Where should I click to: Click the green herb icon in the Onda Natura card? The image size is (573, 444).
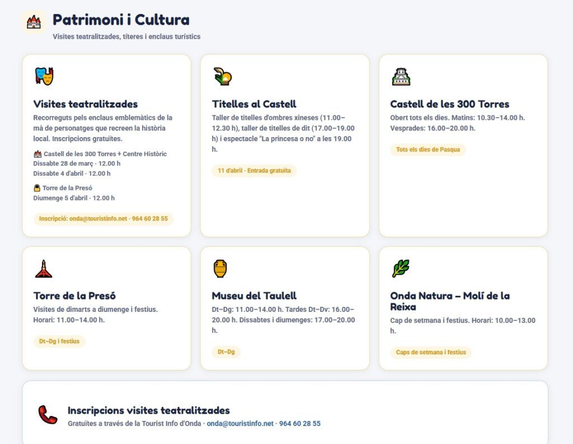[401, 268]
